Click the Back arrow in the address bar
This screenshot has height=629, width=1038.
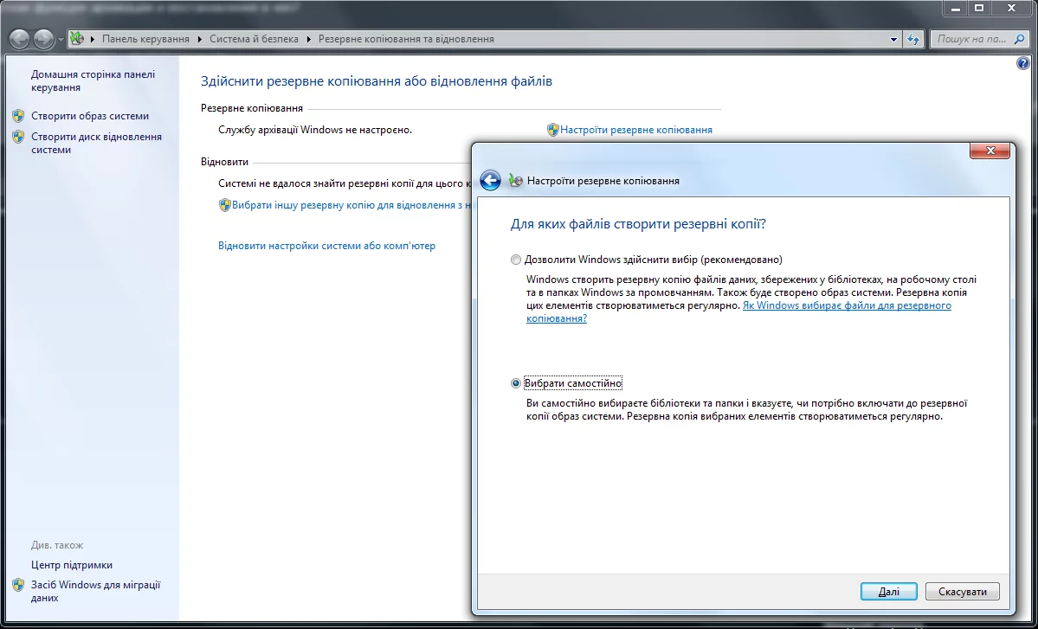click(20, 39)
